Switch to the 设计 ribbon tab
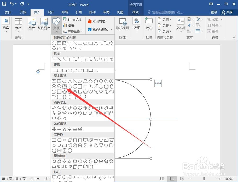The height and width of the screenshot is (182, 238). tap(51, 12)
